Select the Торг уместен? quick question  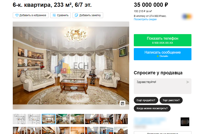pyautogui.click(x=171, y=100)
